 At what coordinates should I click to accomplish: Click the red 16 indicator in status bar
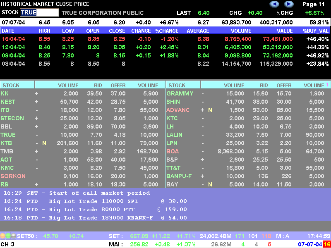click(327, 244)
